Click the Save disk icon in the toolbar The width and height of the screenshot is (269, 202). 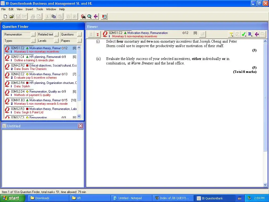point(18,17)
